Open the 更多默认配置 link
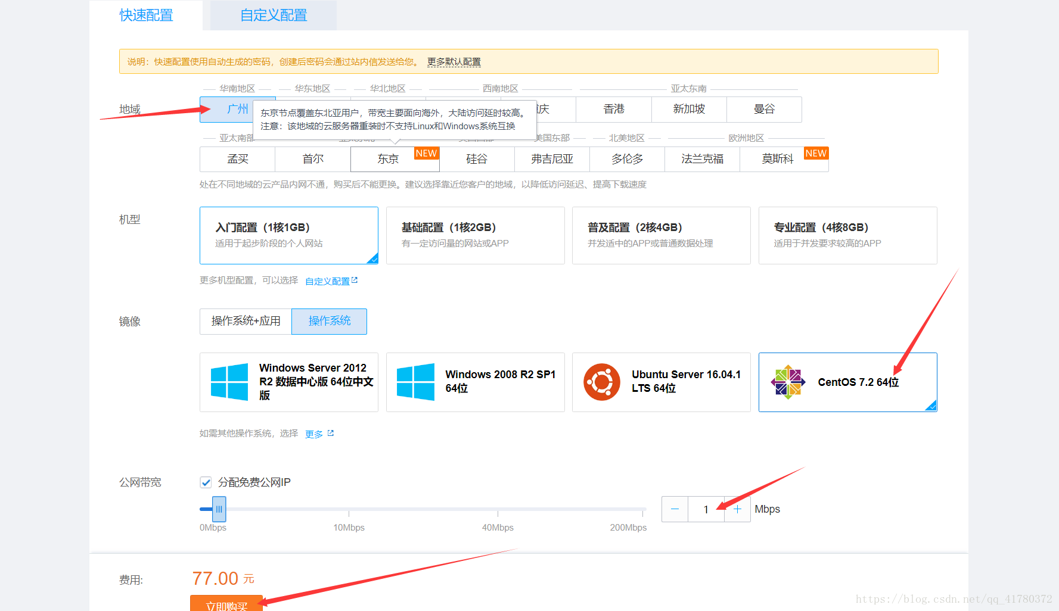This screenshot has height=611, width=1059. [454, 62]
